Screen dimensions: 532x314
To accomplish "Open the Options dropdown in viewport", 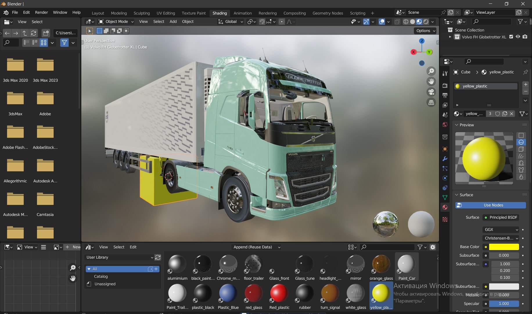I will point(426,31).
